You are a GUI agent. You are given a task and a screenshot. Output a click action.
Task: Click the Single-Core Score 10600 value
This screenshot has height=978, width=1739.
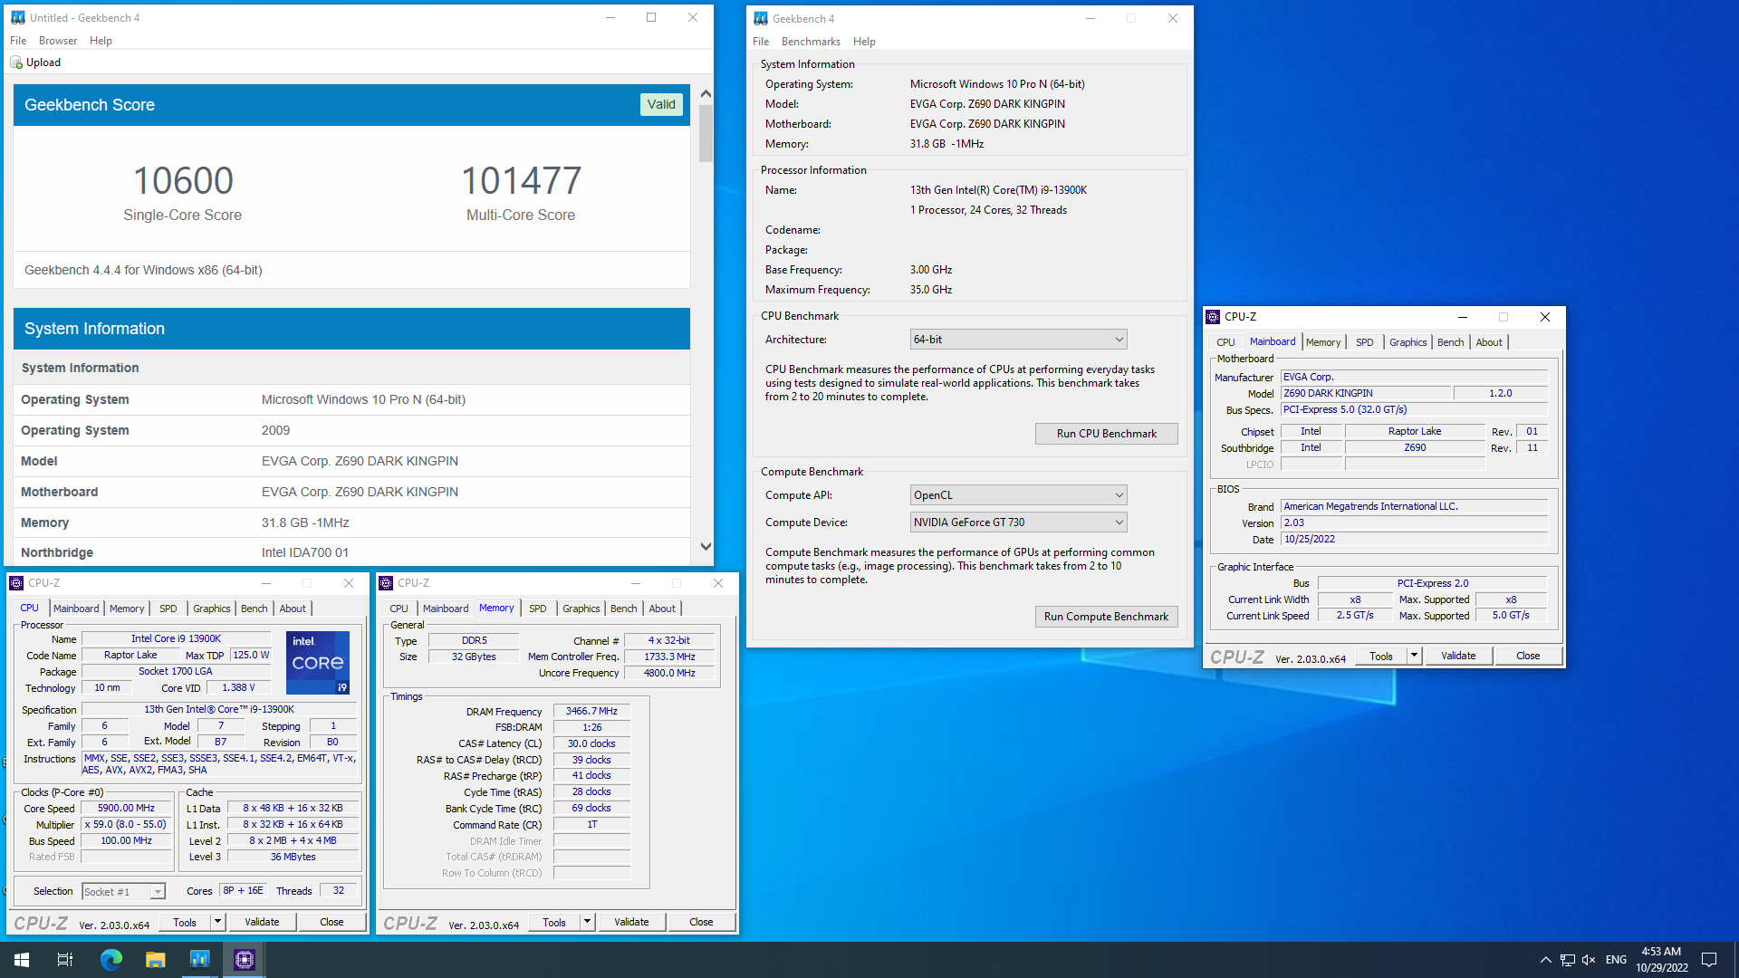(183, 180)
